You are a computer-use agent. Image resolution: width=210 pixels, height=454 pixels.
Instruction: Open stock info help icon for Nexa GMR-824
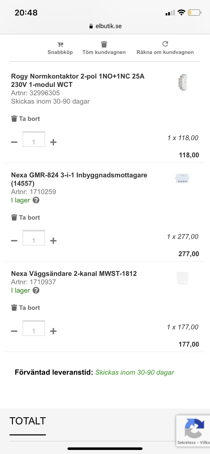pos(36,200)
